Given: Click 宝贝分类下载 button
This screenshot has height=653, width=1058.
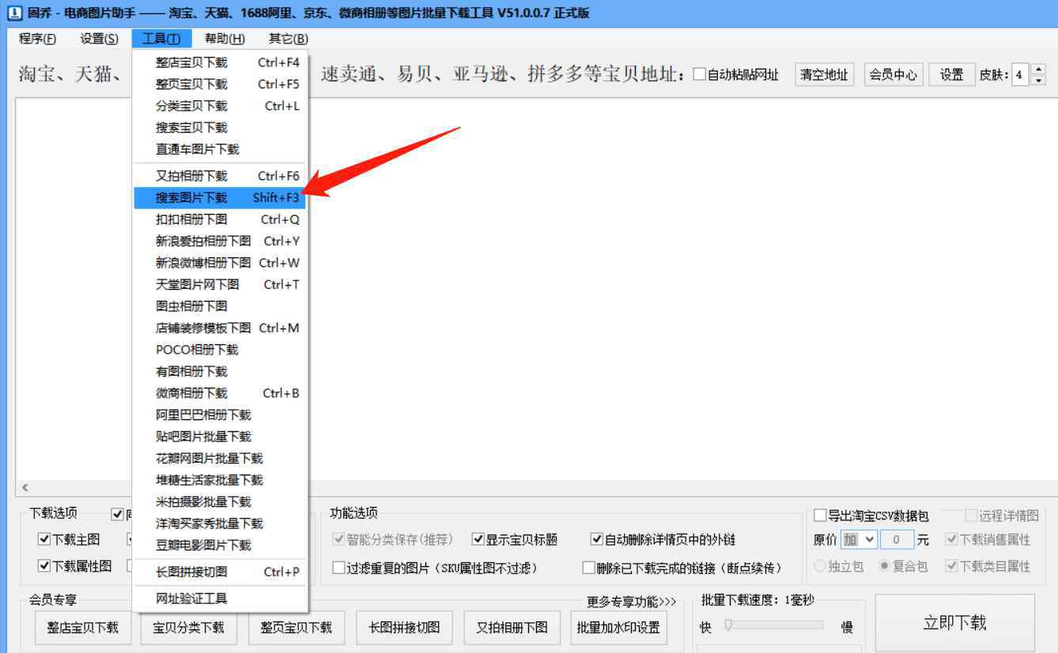Looking at the screenshot, I should click(x=189, y=628).
